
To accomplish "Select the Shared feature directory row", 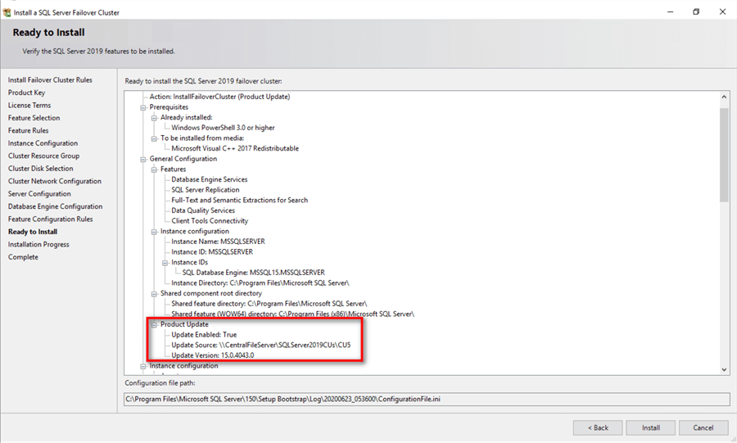I will point(269,304).
